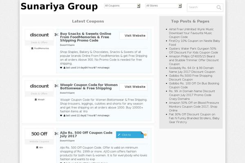Open 'Goibibo Rs. 100 Off On Bus' post
245x163 pixels.
[x=194, y=85]
